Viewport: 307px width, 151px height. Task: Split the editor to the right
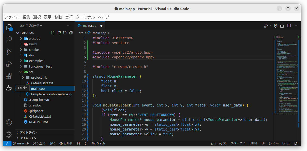tap(289, 26)
